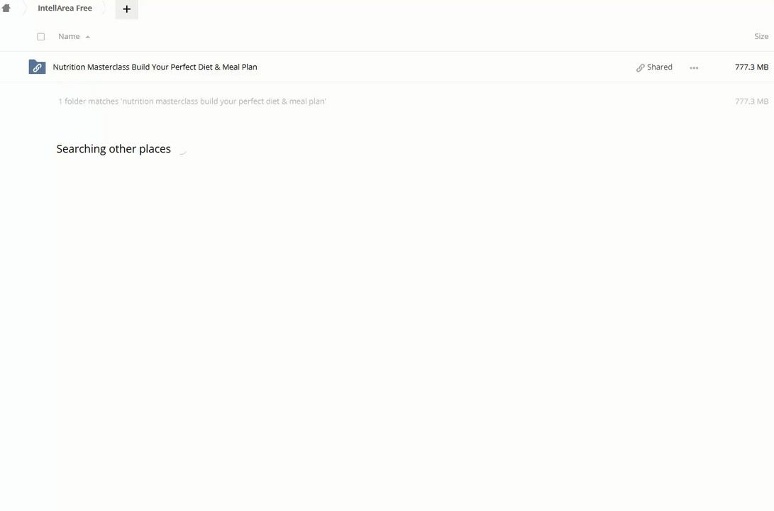774x511 pixels.
Task: Click the shared folder icon for Nutrition Masterclass
Action: [x=37, y=67]
